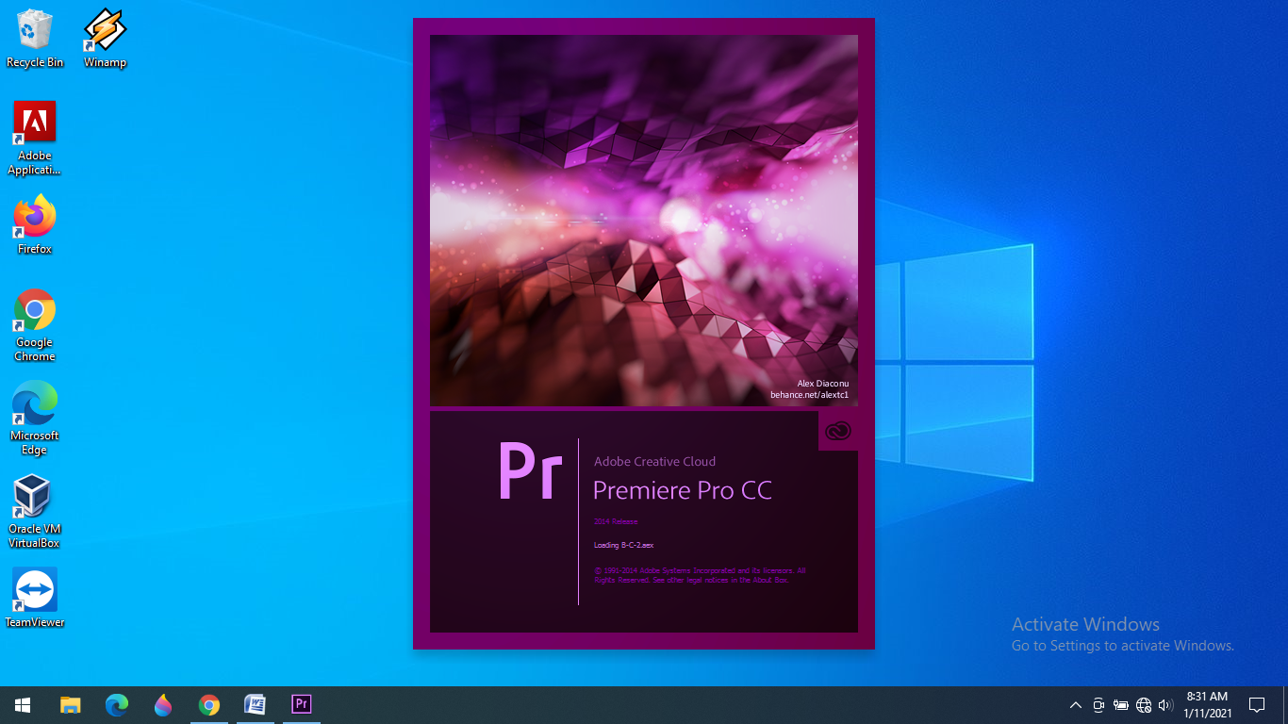
Task: Launch the Winamp desktop shortcut
Action: 105,39
